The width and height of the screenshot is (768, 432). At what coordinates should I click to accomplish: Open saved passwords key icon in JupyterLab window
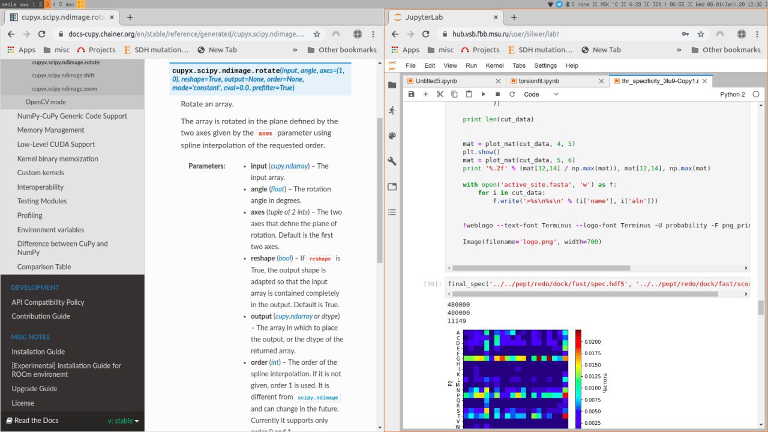[x=685, y=34]
